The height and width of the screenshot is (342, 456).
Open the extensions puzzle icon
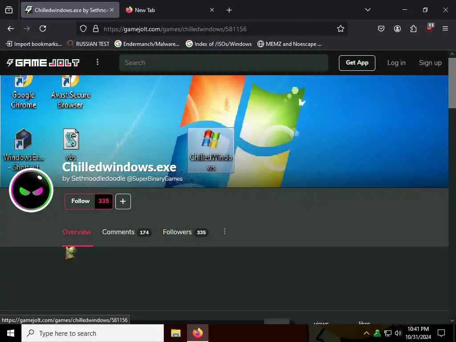click(413, 28)
